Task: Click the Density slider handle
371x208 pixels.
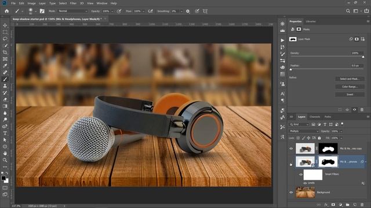Action: [363, 57]
